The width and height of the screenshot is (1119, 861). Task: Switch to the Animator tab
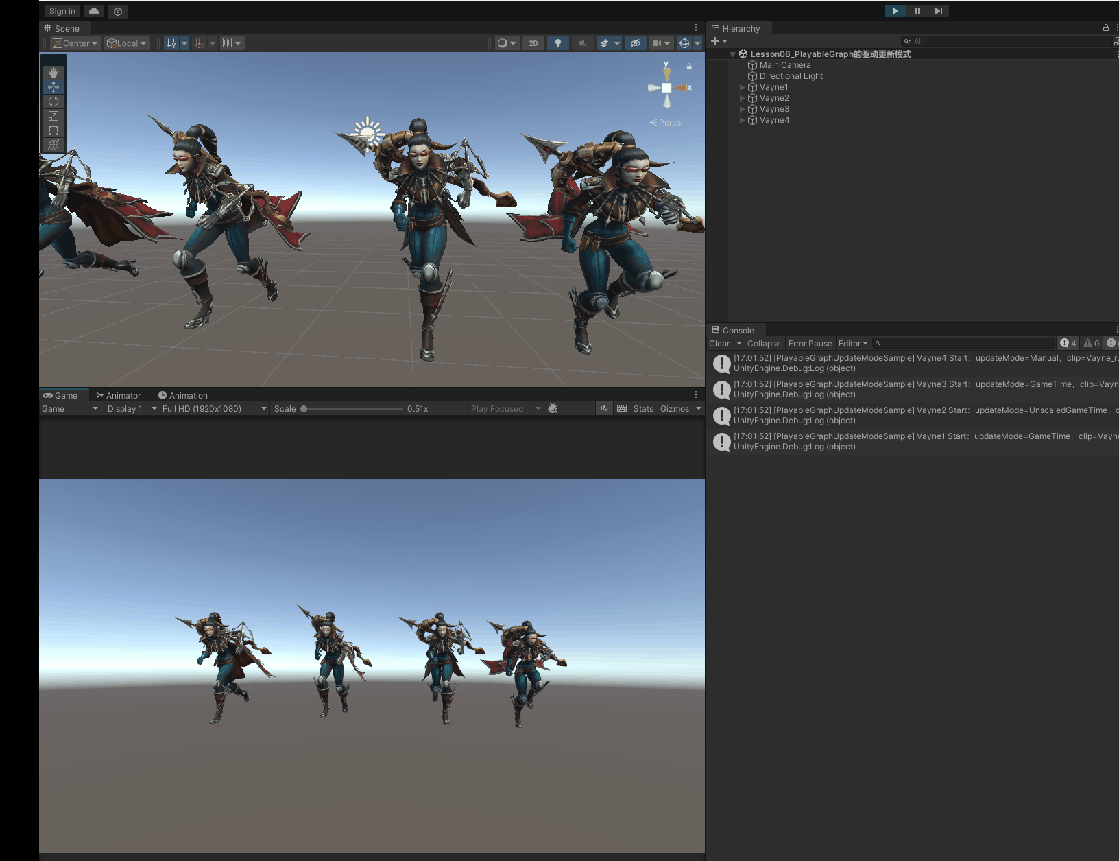[x=119, y=396]
